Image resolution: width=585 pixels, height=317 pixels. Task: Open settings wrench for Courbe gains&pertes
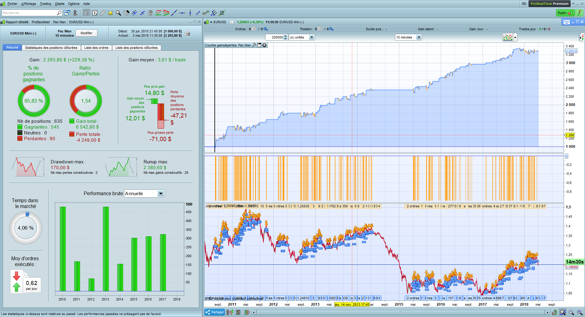(x=254, y=45)
